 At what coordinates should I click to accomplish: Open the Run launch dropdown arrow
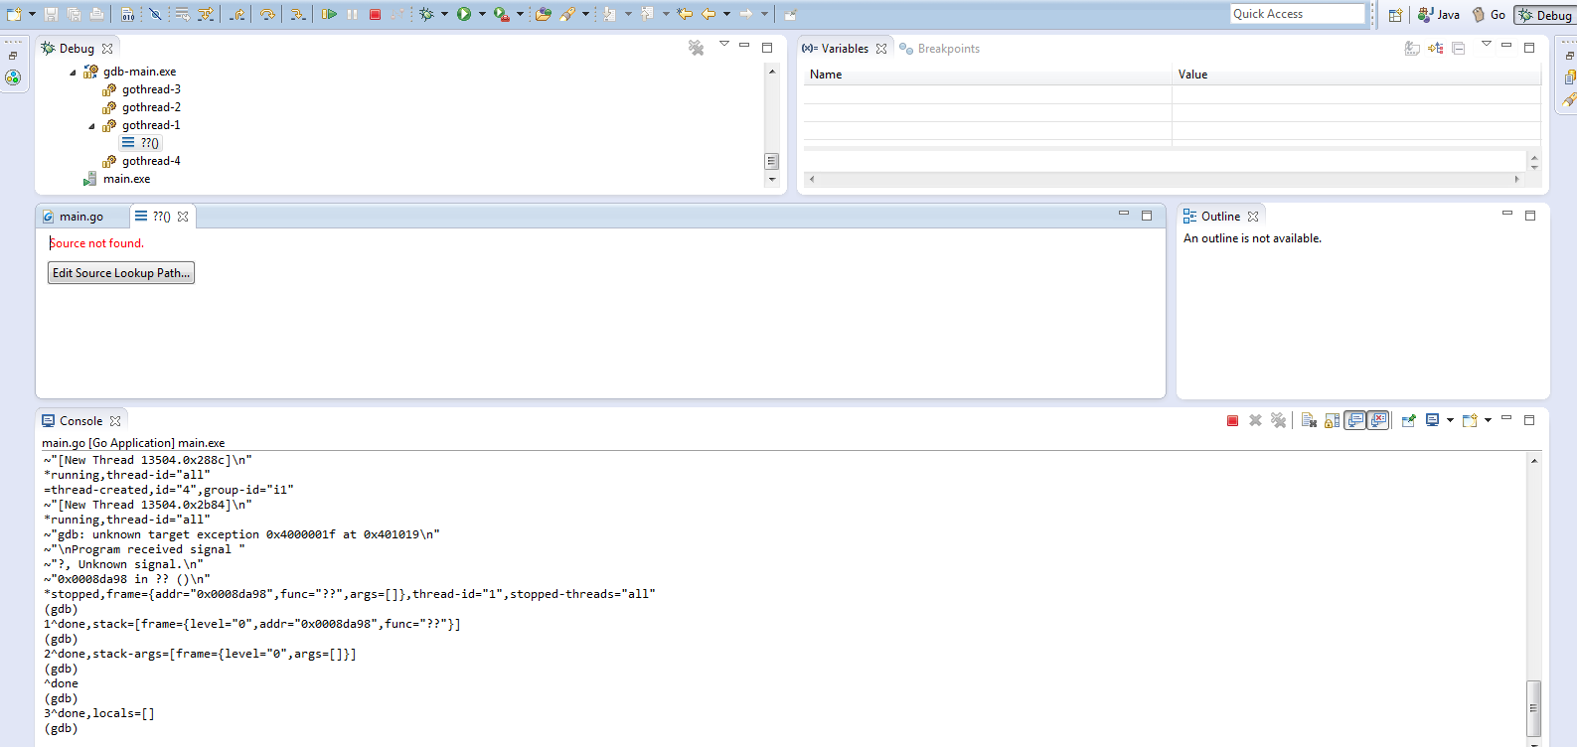pyautogui.click(x=482, y=14)
